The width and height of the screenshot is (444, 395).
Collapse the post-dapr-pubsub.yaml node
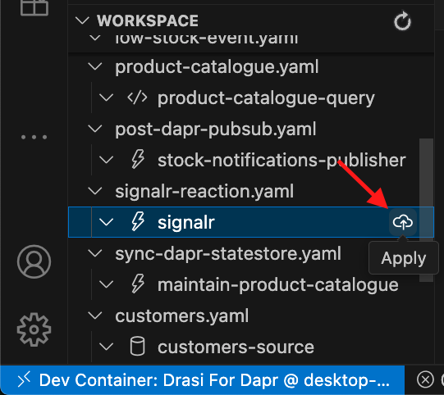click(95, 129)
